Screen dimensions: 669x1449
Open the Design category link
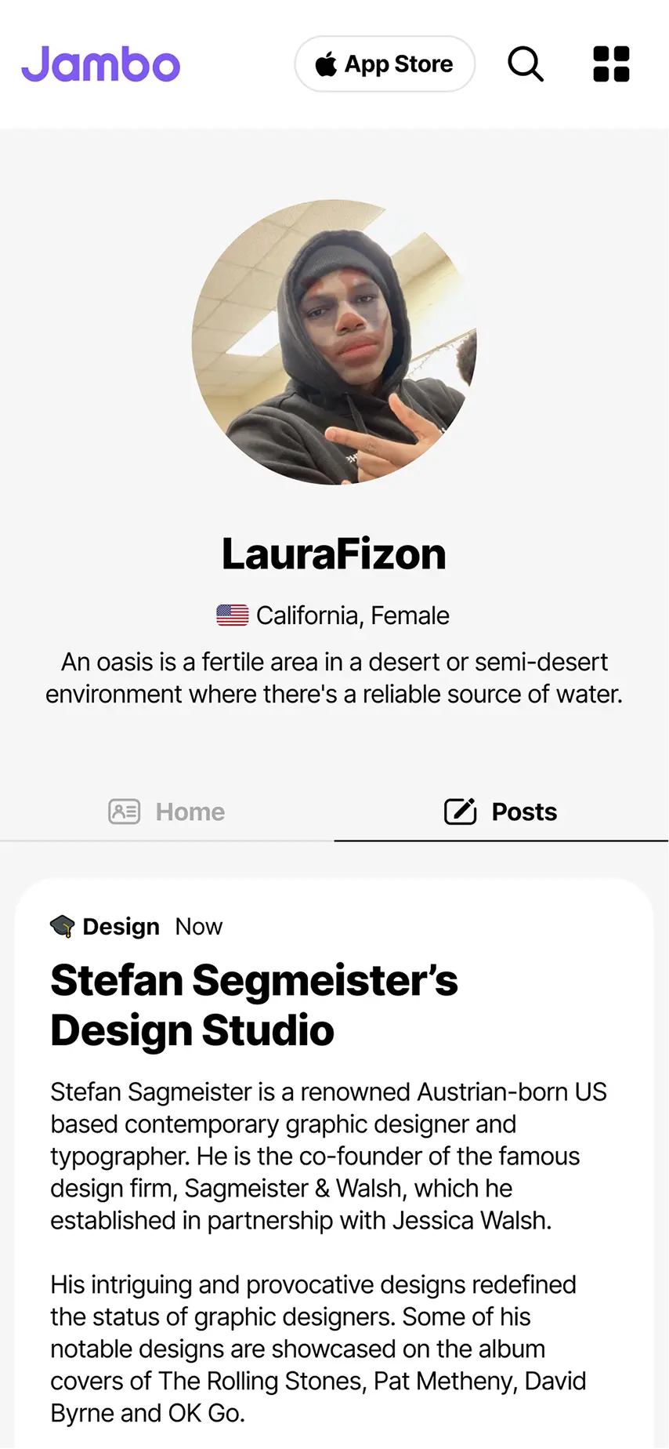(x=121, y=927)
